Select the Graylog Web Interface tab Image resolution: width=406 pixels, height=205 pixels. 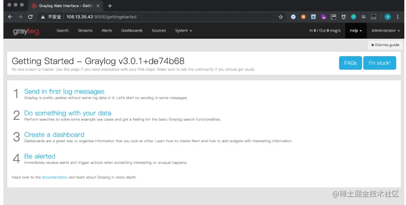click(x=65, y=6)
